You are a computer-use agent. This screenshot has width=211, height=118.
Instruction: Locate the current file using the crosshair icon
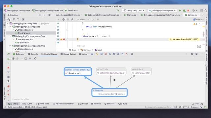40,15
